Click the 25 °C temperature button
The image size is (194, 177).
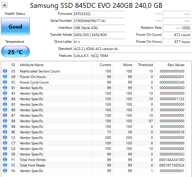[x=15, y=52]
